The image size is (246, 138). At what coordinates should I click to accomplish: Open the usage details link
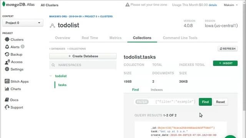(213, 5)
